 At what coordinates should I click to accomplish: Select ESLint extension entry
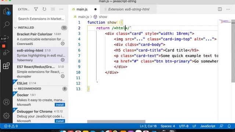click(40, 83)
